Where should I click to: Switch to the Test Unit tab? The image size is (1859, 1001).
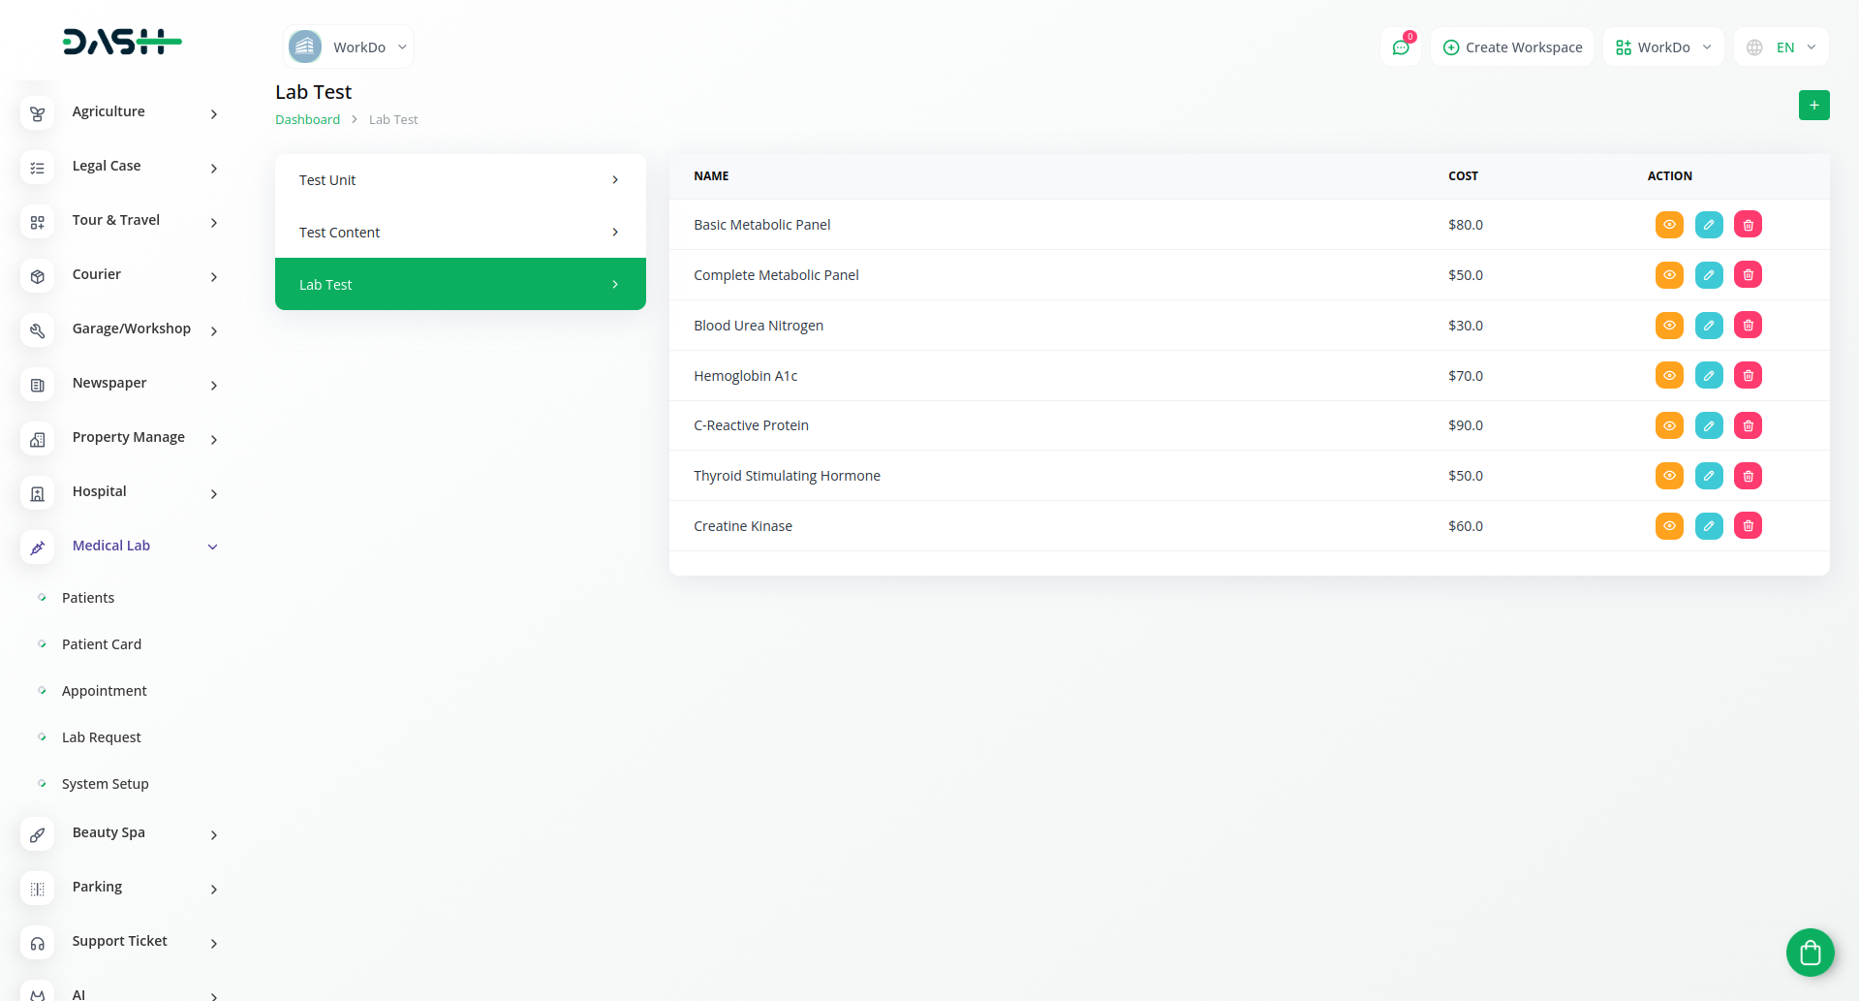coord(460,180)
